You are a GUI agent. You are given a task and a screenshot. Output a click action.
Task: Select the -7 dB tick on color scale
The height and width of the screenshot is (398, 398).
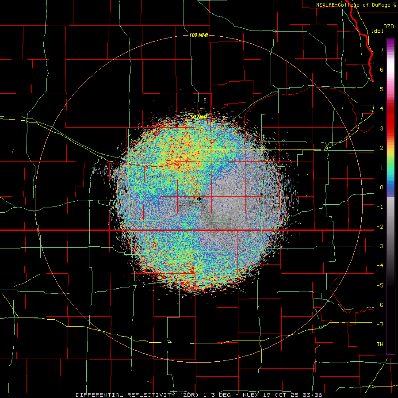[380, 325]
